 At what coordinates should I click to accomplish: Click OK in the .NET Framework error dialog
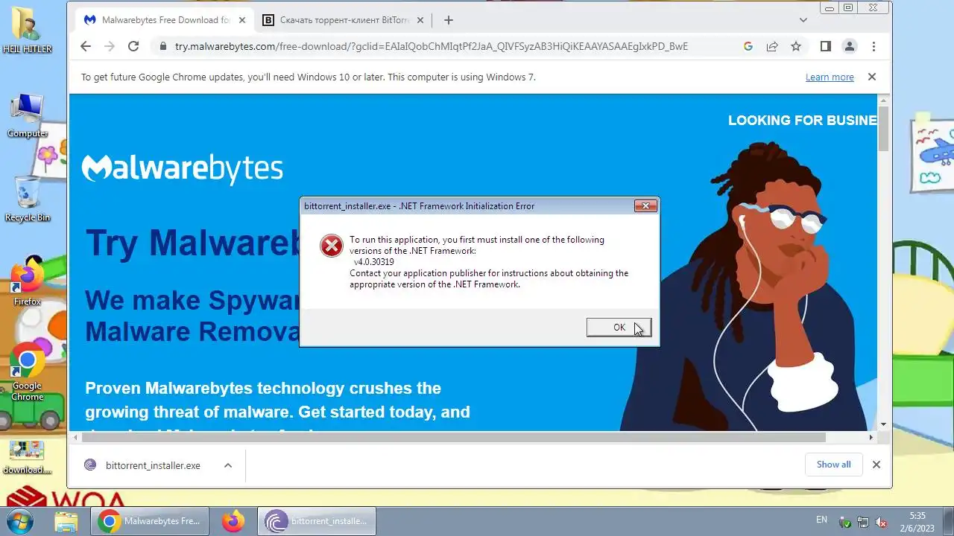pyautogui.click(x=619, y=328)
